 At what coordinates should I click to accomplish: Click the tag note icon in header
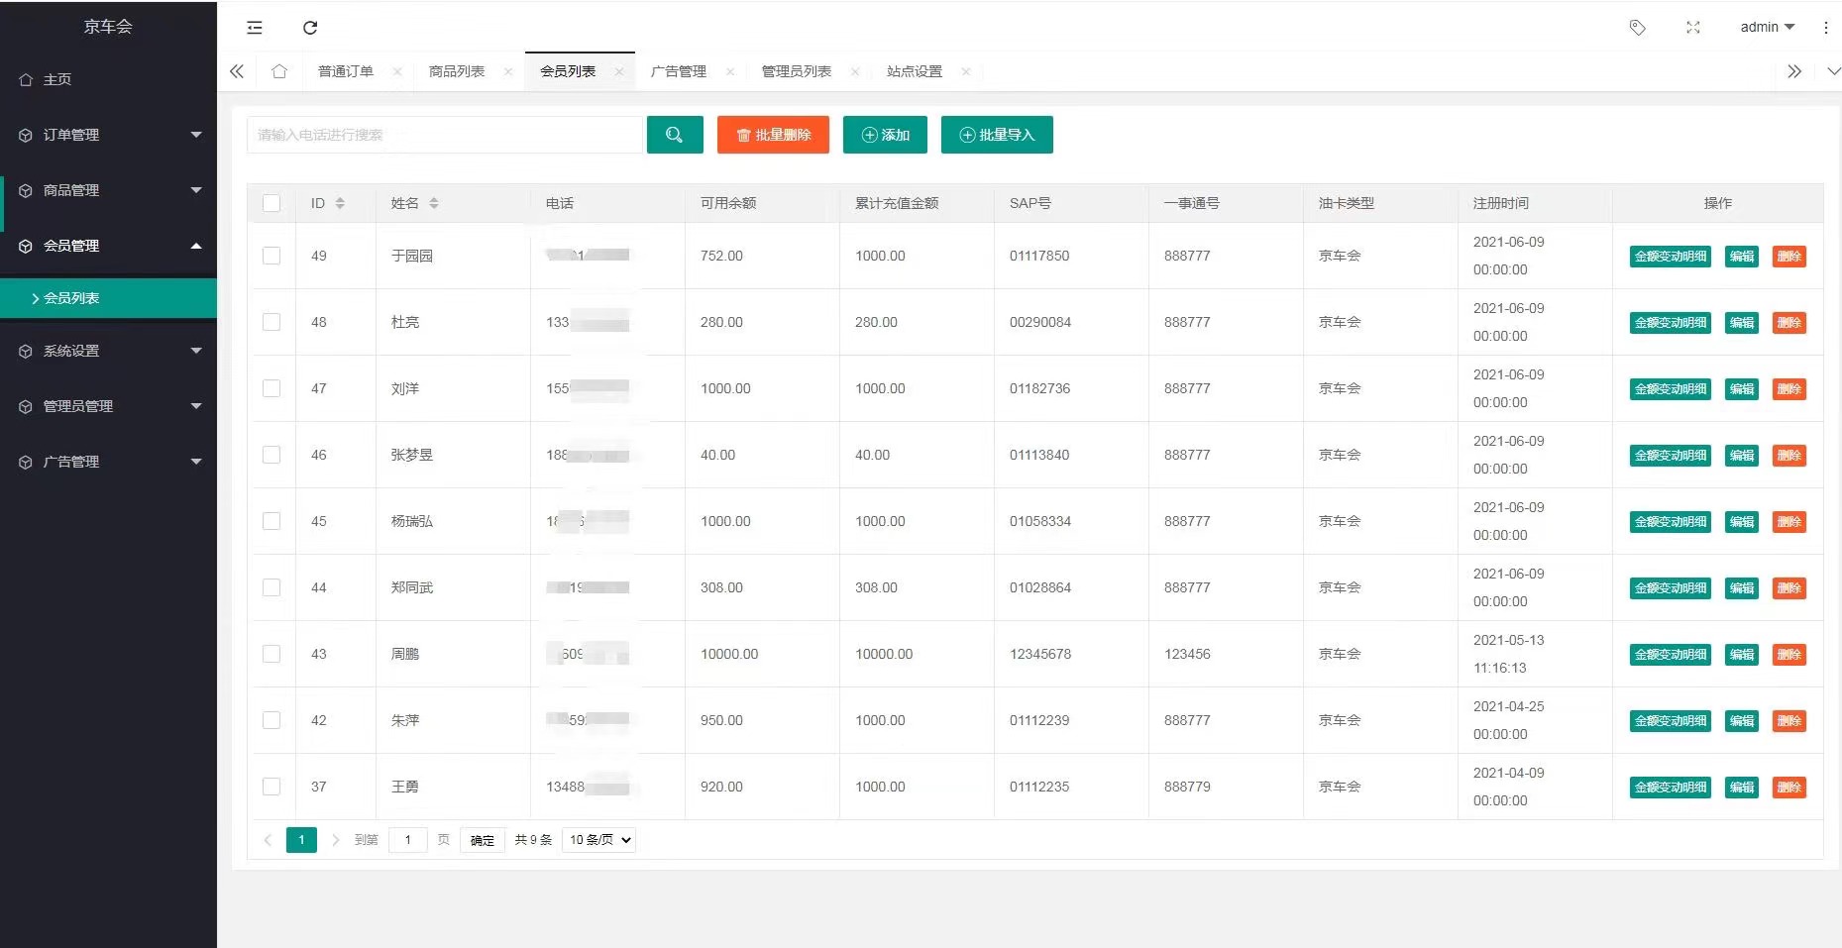(1637, 28)
